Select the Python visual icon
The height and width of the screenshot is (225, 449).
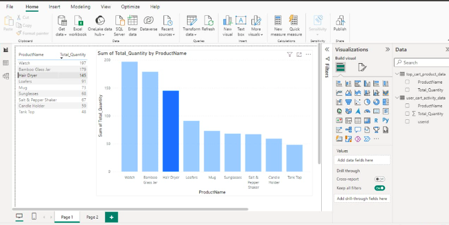[386, 120]
